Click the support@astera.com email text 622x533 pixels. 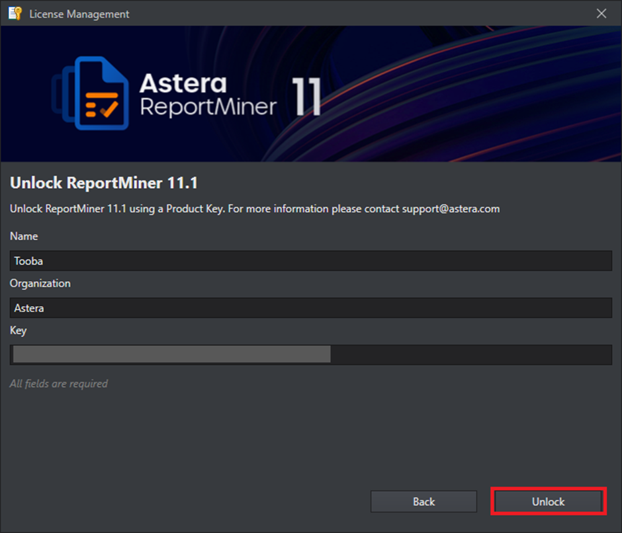pyautogui.click(x=451, y=208)
